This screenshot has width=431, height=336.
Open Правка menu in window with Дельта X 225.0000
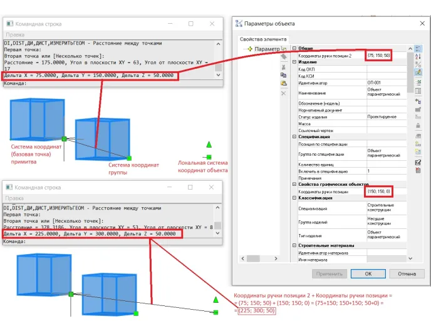coord(14,198)
